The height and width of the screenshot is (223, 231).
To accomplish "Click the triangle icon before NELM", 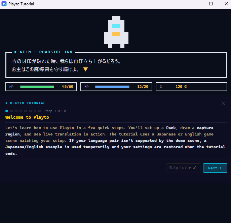I will click(x=15, y=52).
